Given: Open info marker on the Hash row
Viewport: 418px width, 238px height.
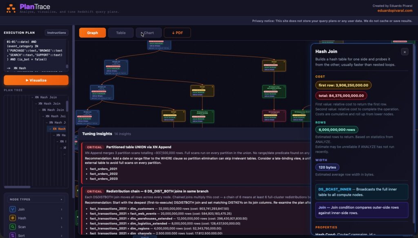Looking at the screenshot, I should [62, 218].
